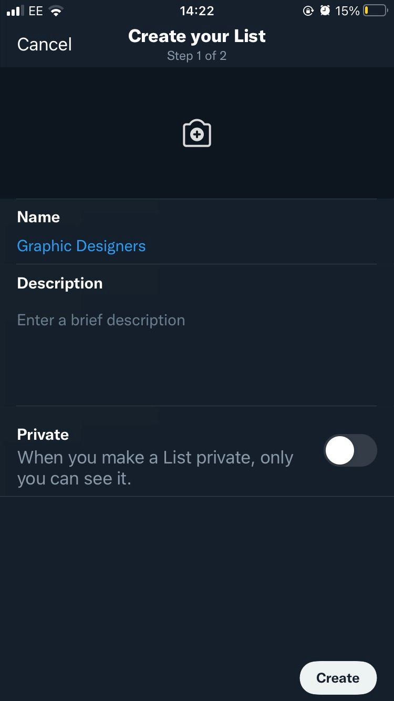394x701 pixels.
Task: Click the EE carrier label
Action: pyautogui.click(x=36, y=11)
